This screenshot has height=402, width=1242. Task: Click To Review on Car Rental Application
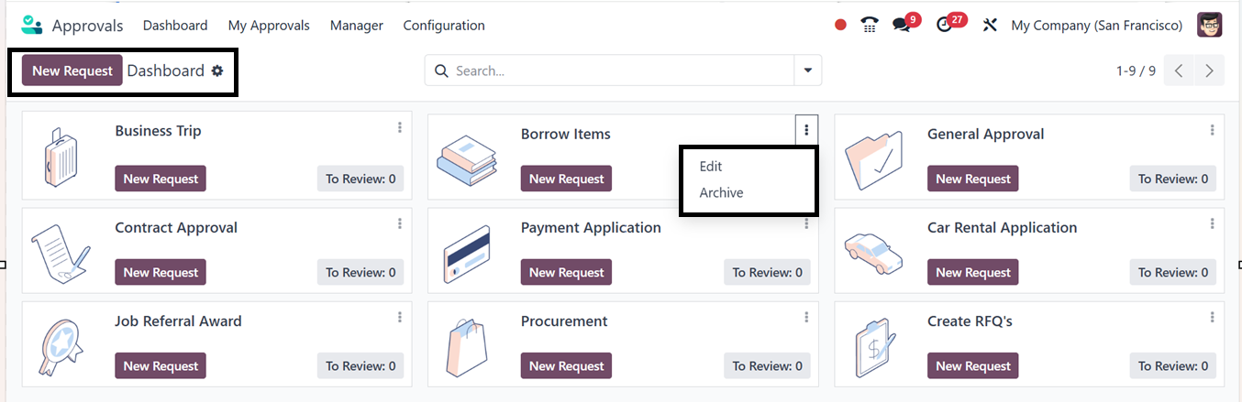coord(1173,273)
